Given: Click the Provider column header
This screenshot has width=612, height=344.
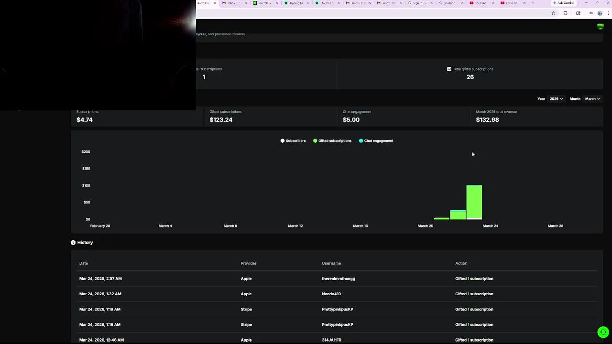Looking at the screenshot, I should click(x=249, y=263).
